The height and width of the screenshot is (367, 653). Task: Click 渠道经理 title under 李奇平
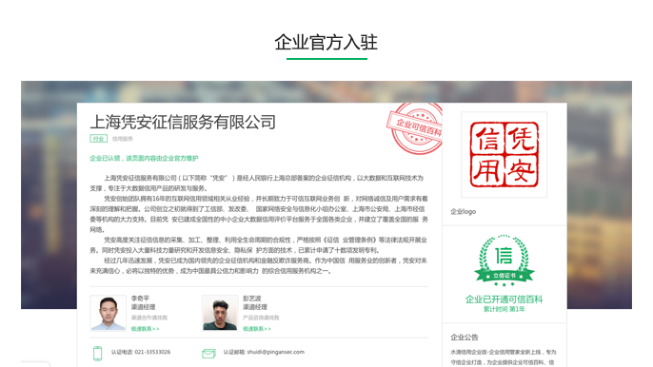(143, 307)
